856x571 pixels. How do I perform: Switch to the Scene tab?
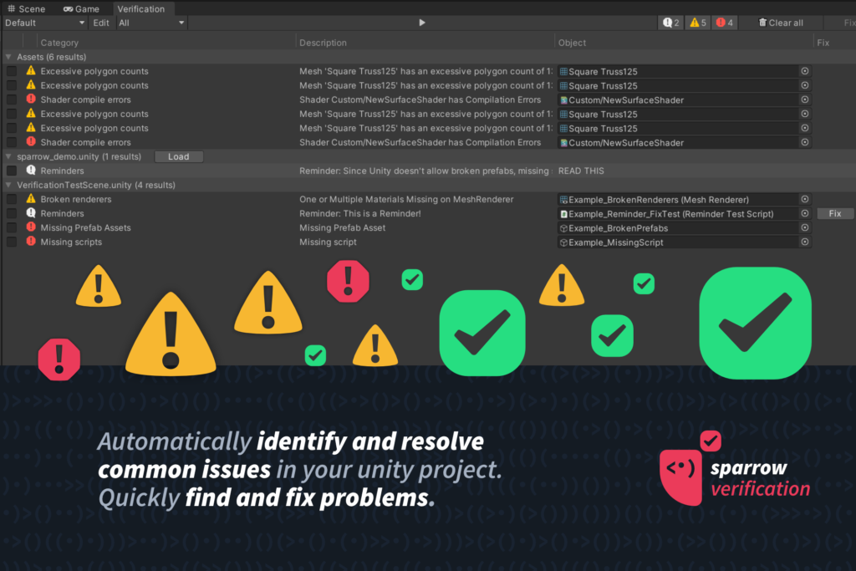[x=26, y=8]
